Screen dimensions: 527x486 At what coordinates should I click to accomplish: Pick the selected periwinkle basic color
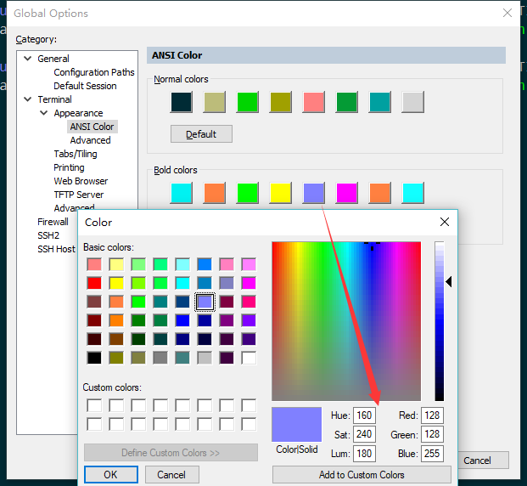205,302
